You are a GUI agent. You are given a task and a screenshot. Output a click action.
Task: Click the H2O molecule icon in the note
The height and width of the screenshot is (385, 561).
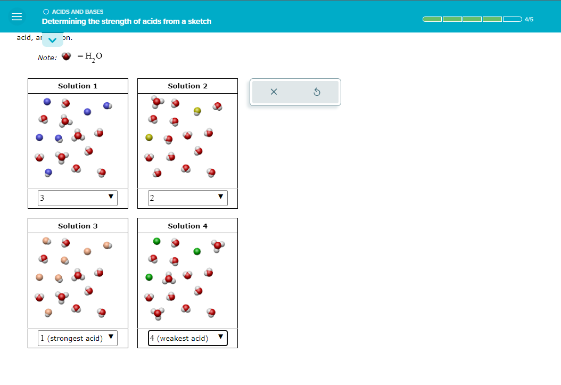[x=66, y=56]
